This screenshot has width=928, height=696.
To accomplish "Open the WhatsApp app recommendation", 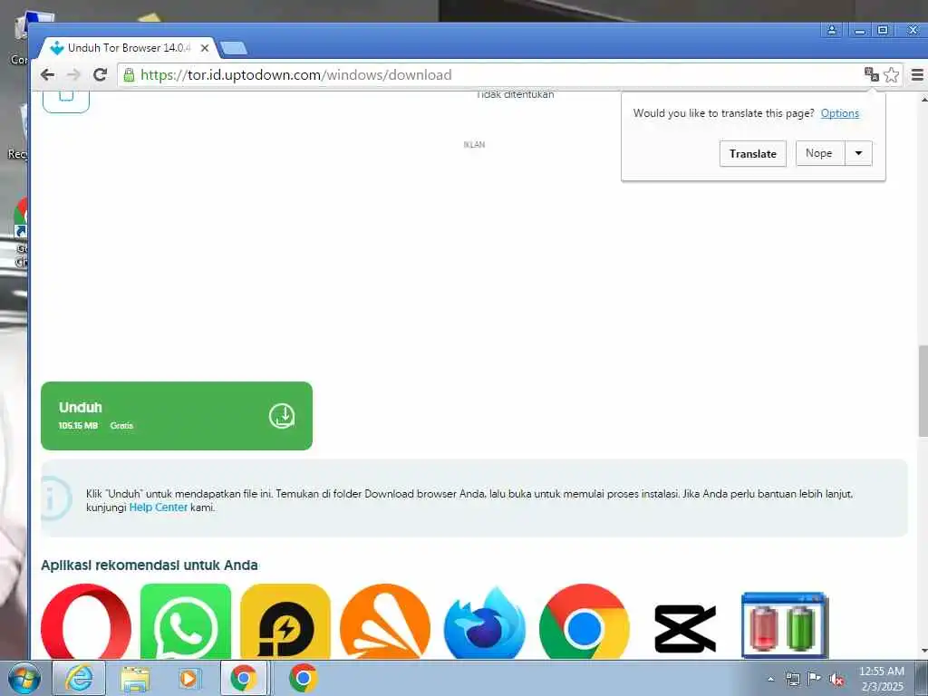I will point(186,622).
